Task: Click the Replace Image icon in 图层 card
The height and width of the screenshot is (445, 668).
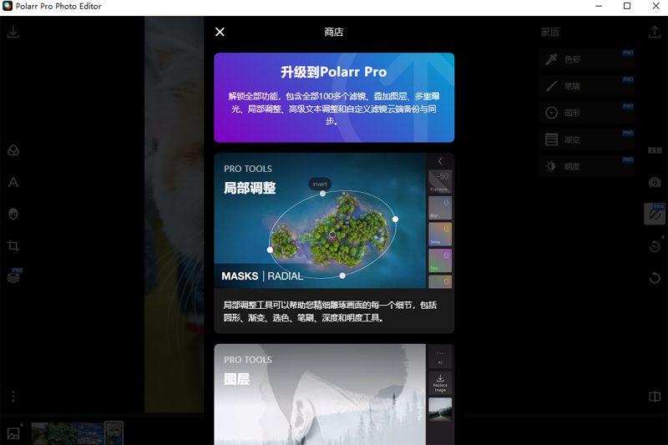Action: coord(440,383)
